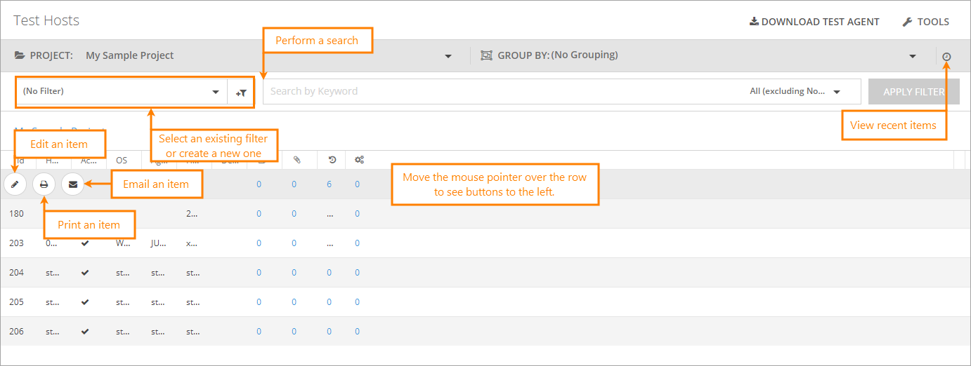Toggle the Active checkmark for host 204

pyautogui.click(x=85, y=273)
